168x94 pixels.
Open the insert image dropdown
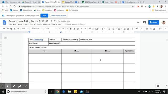[97, 29]
